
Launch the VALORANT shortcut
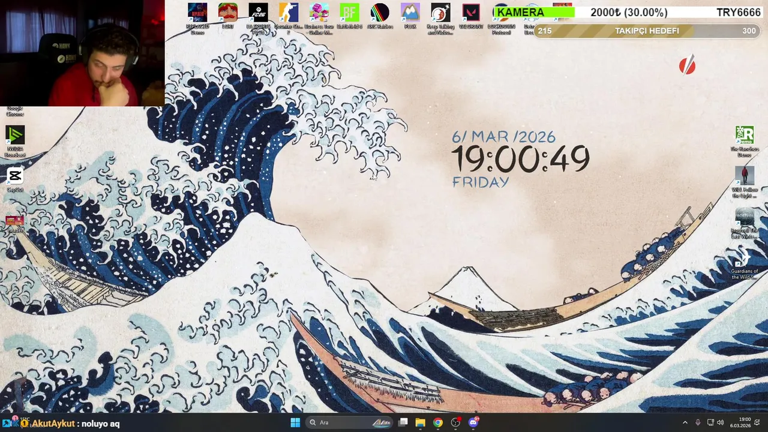[x=471, y=16]
